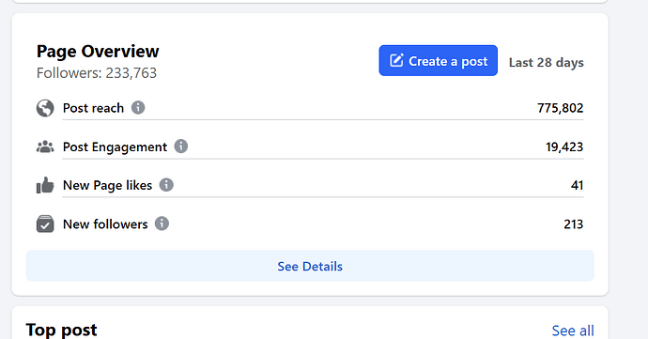Click the thumbs-up icon beside New Page likes
The width and height of the screenshot is (648, 339).
[x=45, y=185]
